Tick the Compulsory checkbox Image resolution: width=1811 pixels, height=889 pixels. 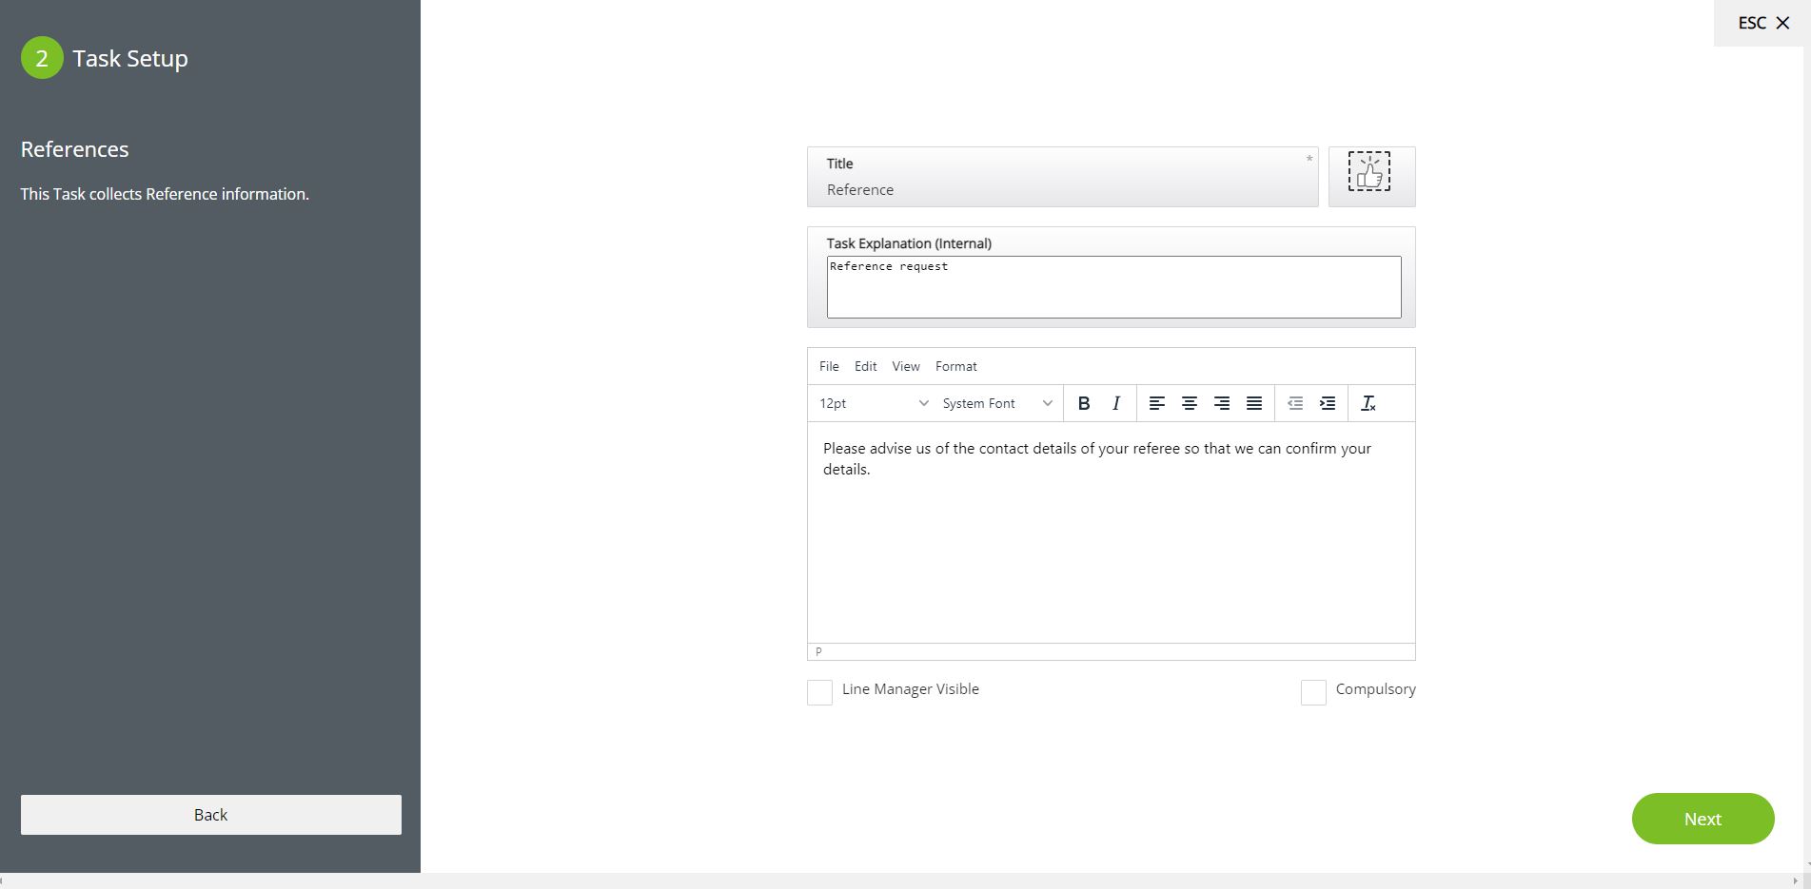(1313, 692)
